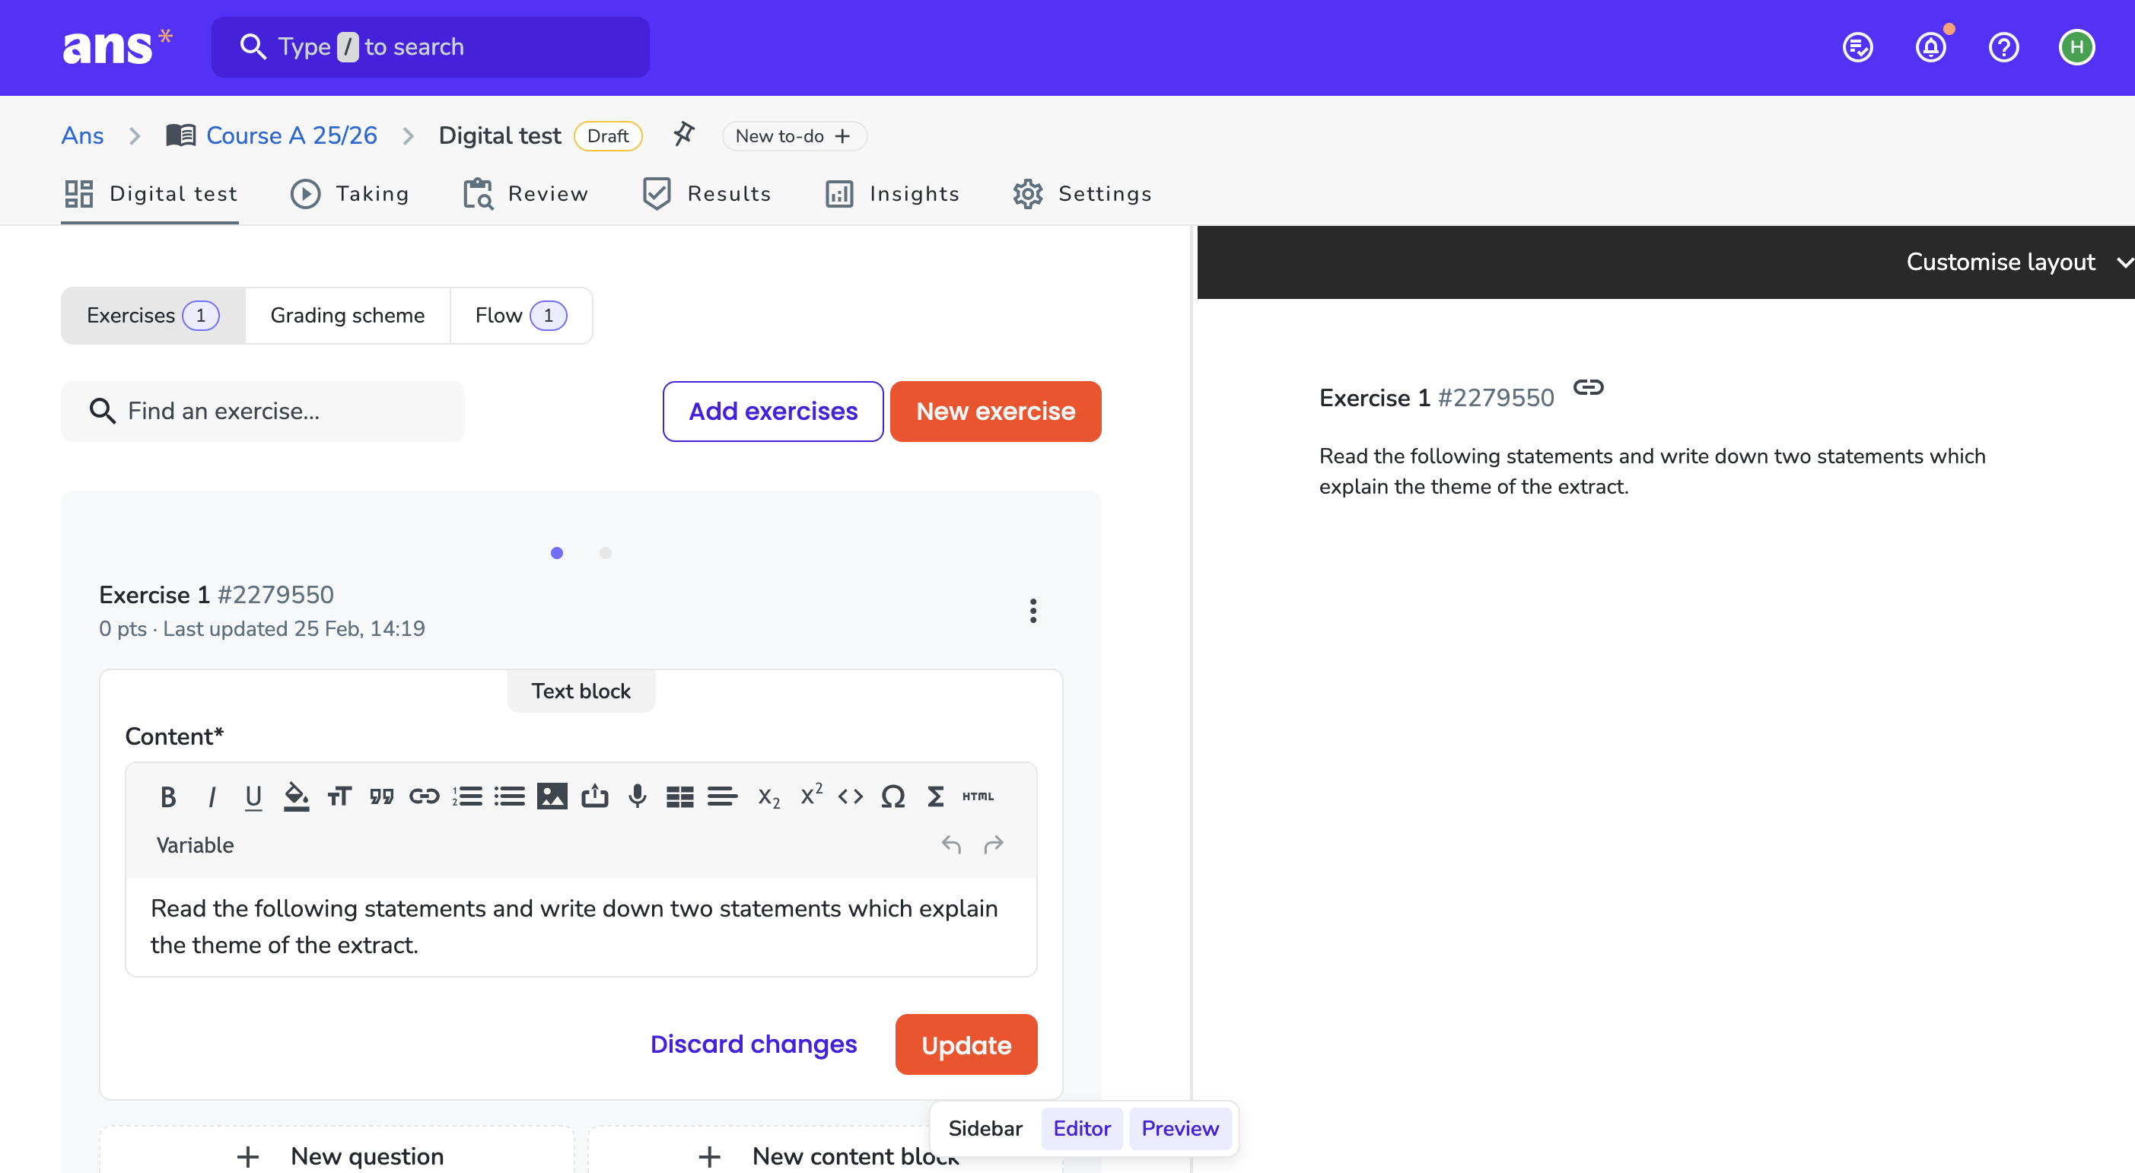Click the ans logo
This screenshot has width=2135, height=1173.
tap(118, 46)
